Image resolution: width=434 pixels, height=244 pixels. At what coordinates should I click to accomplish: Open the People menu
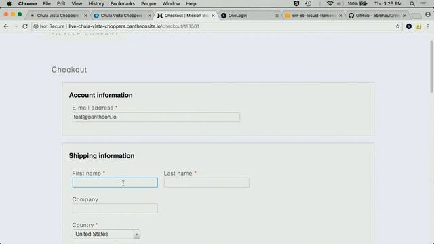tap(149, 3)
